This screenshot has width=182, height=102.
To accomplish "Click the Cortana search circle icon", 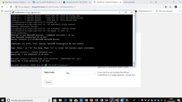I will pyautogui.click(x=8, y=100).
